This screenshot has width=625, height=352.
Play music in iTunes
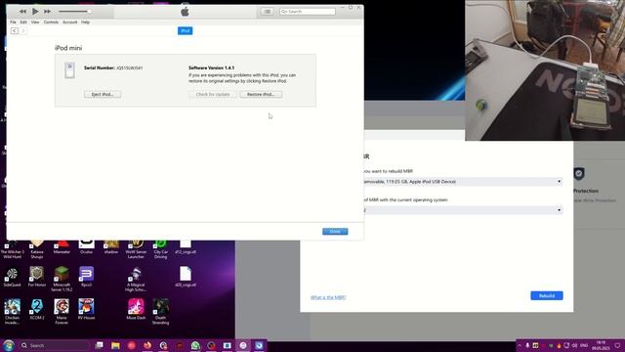(x=35, y=11)
